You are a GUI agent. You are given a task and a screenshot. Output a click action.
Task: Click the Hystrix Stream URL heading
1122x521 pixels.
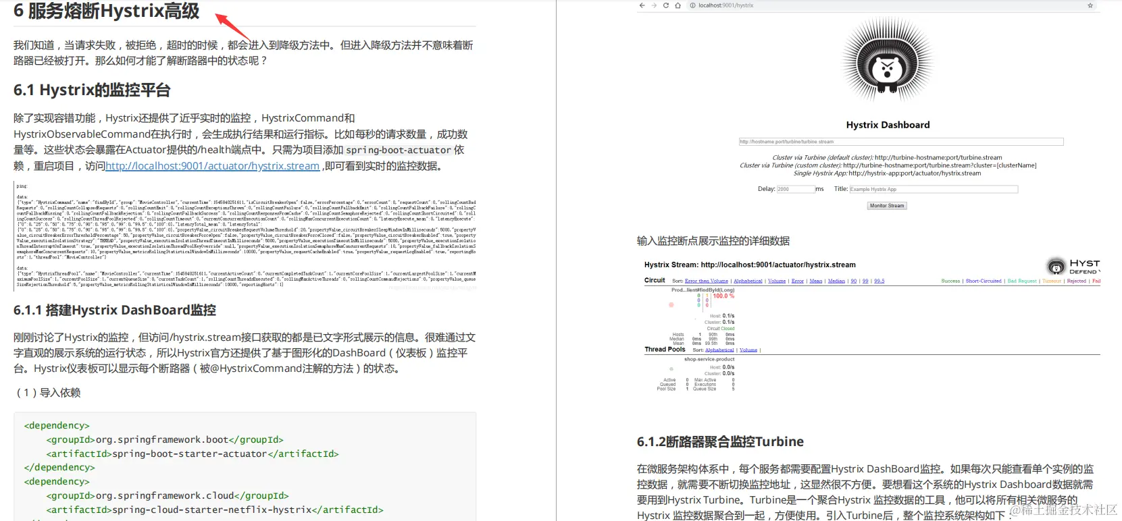click(x=750, y=265)
